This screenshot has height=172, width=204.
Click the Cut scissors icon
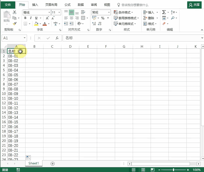tap(14, 12)
